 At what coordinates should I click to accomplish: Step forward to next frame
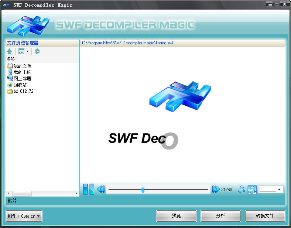click(x=216, y=189)
